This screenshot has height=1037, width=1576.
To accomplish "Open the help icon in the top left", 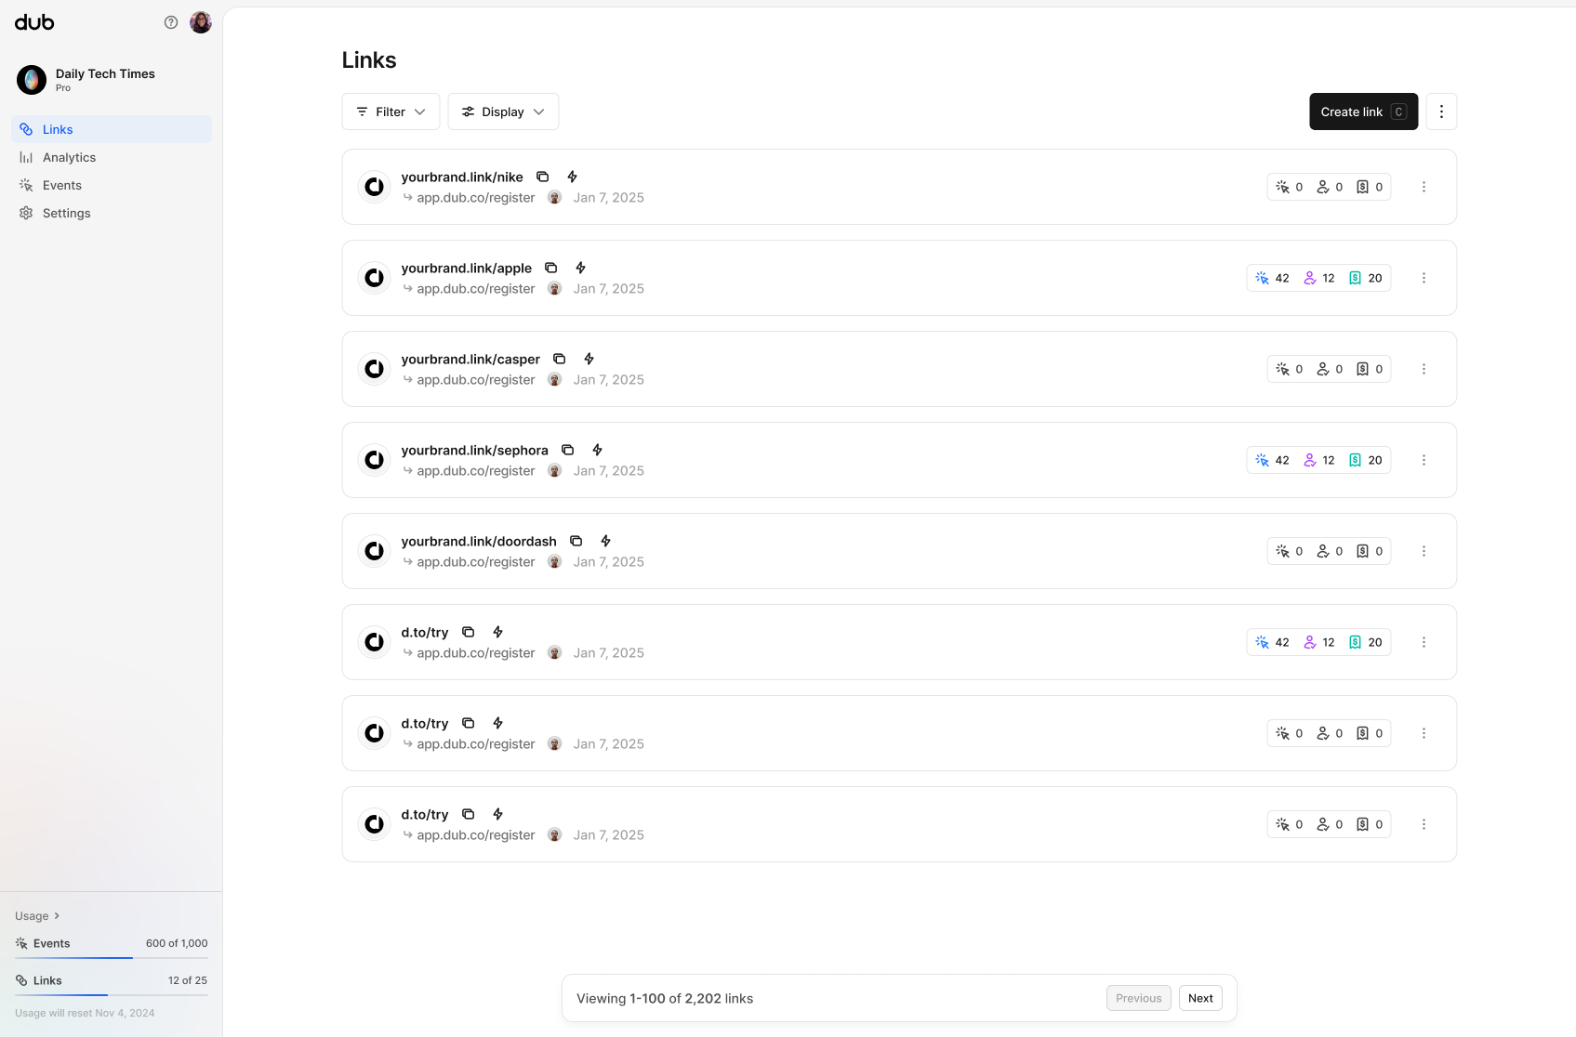I will click(x=170, y=21).
